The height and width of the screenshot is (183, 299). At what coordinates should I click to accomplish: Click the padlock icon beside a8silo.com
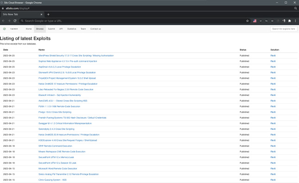pos(3,8)
